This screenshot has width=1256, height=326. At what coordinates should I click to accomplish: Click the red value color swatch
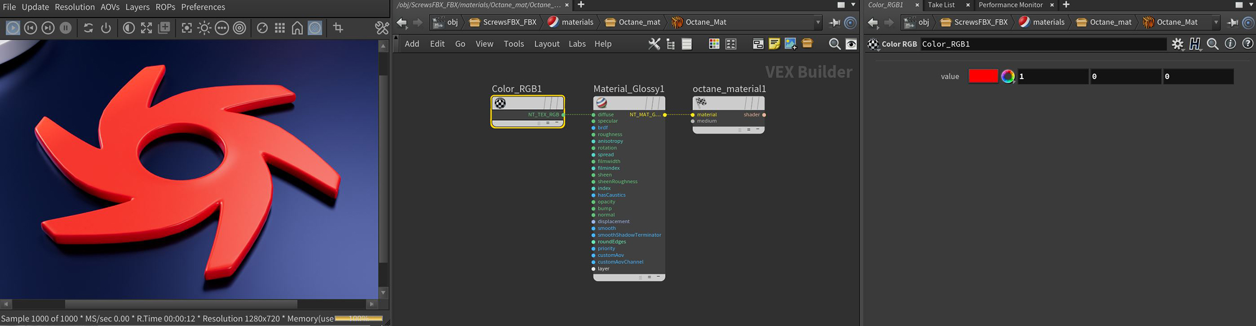983,76
